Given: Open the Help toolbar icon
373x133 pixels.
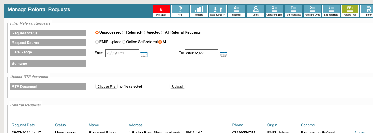Looking at the screenshot, I should coord(180,11).
